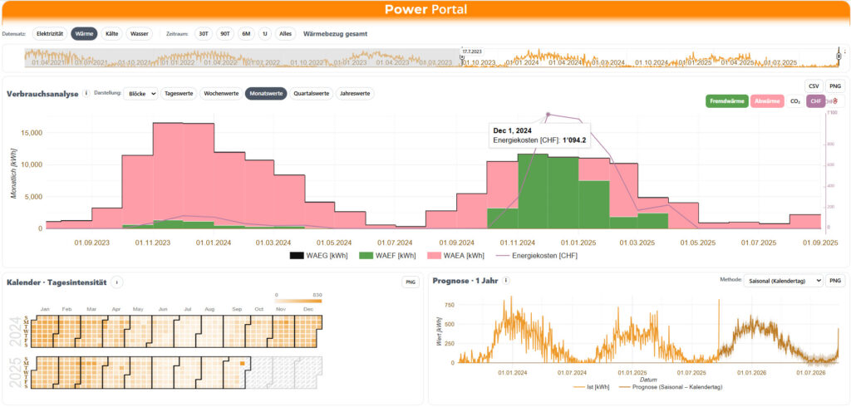Click the black WAEG legend swatch
Viewport: 851px width, 407px height.
(298, 256)
